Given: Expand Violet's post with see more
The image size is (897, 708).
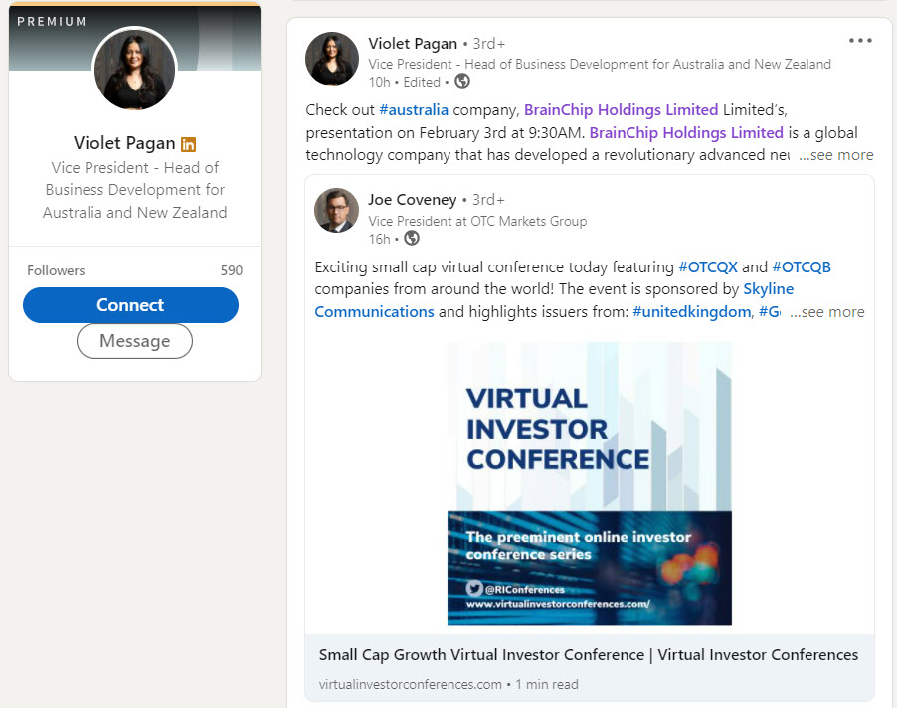Looking at the screenshot, I should point(835,155).
